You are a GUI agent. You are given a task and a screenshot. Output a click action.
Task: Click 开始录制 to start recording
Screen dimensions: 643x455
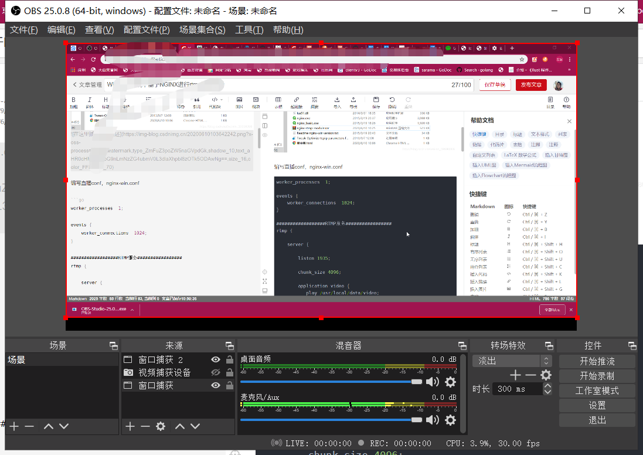tap(597, 376)
